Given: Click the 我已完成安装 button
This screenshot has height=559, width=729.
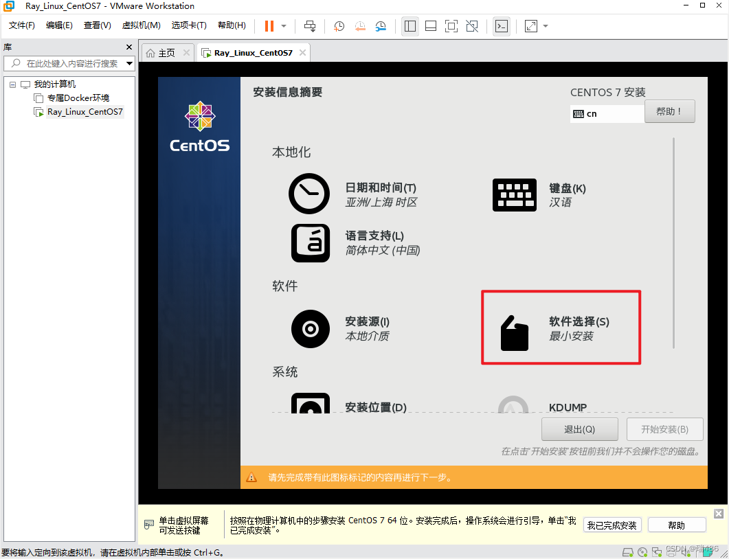Looking at the screenshot, I should [x=612, y=525].
